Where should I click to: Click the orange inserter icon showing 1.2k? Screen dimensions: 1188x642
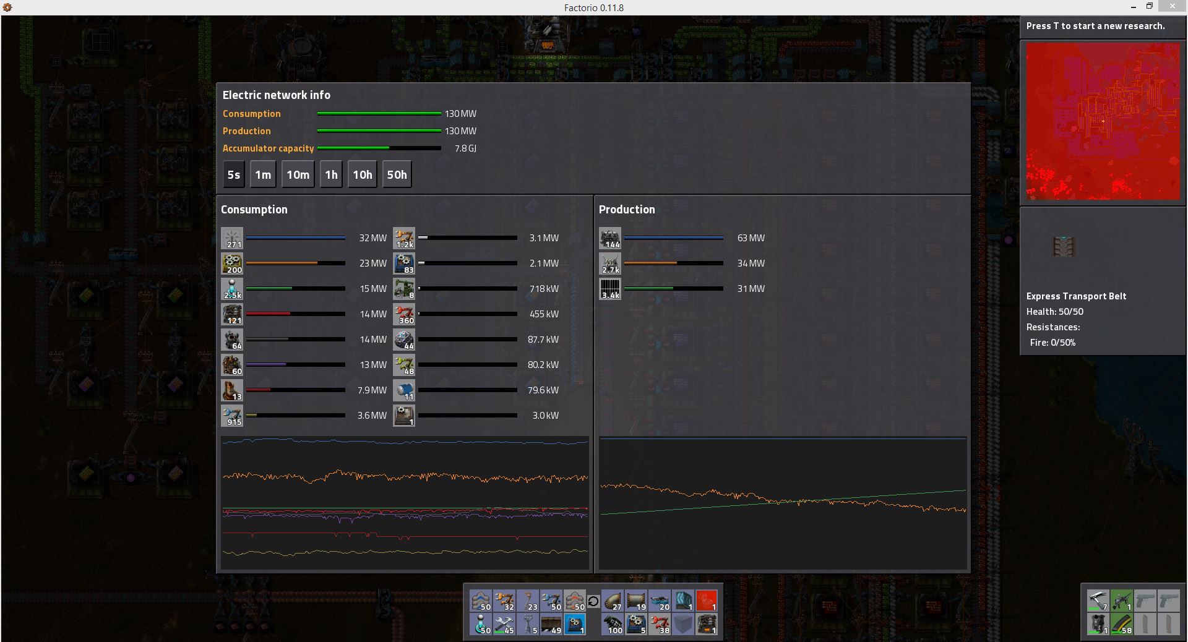(x=404, y=238)
